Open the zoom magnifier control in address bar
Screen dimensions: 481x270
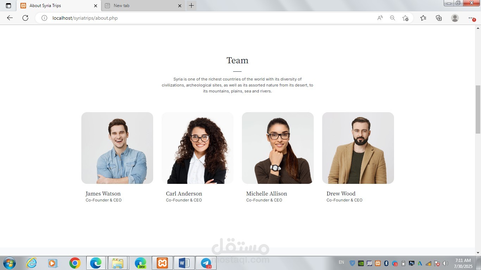point(392,18)
